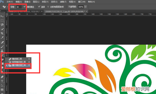Click the 不透明度 100% input field
The width and height of the screenshot is (156, 94).
click(81, 7)
